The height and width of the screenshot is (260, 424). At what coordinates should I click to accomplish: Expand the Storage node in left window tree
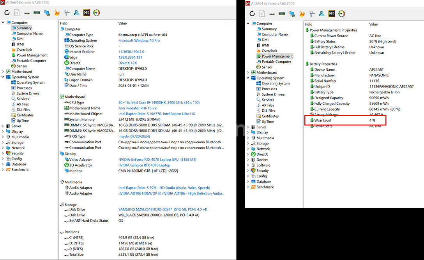(3, 142)
